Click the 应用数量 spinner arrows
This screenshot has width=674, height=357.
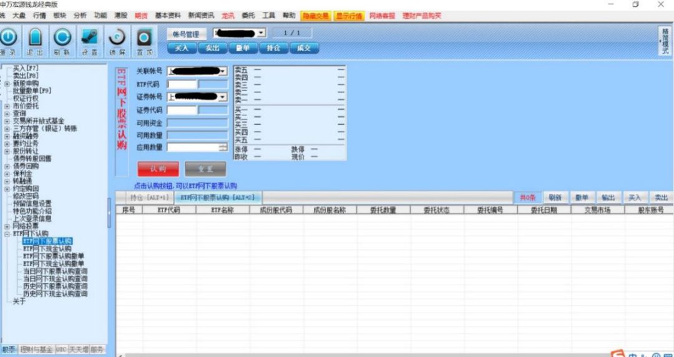(223, 147)
